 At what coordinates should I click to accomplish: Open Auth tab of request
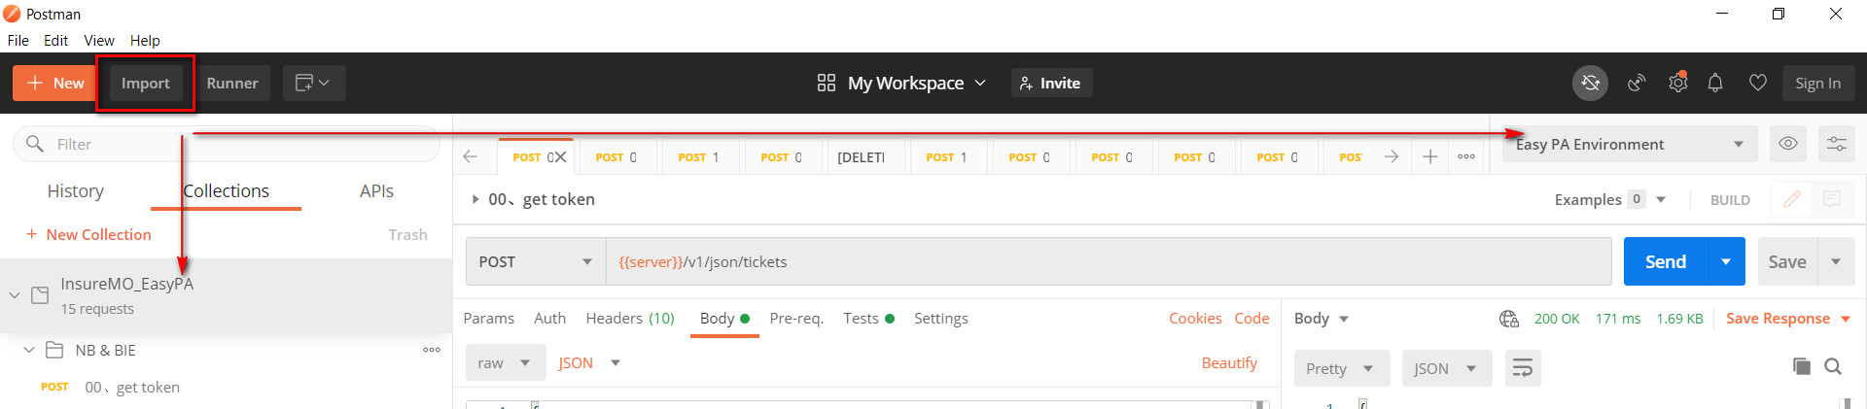pos(549,318)
